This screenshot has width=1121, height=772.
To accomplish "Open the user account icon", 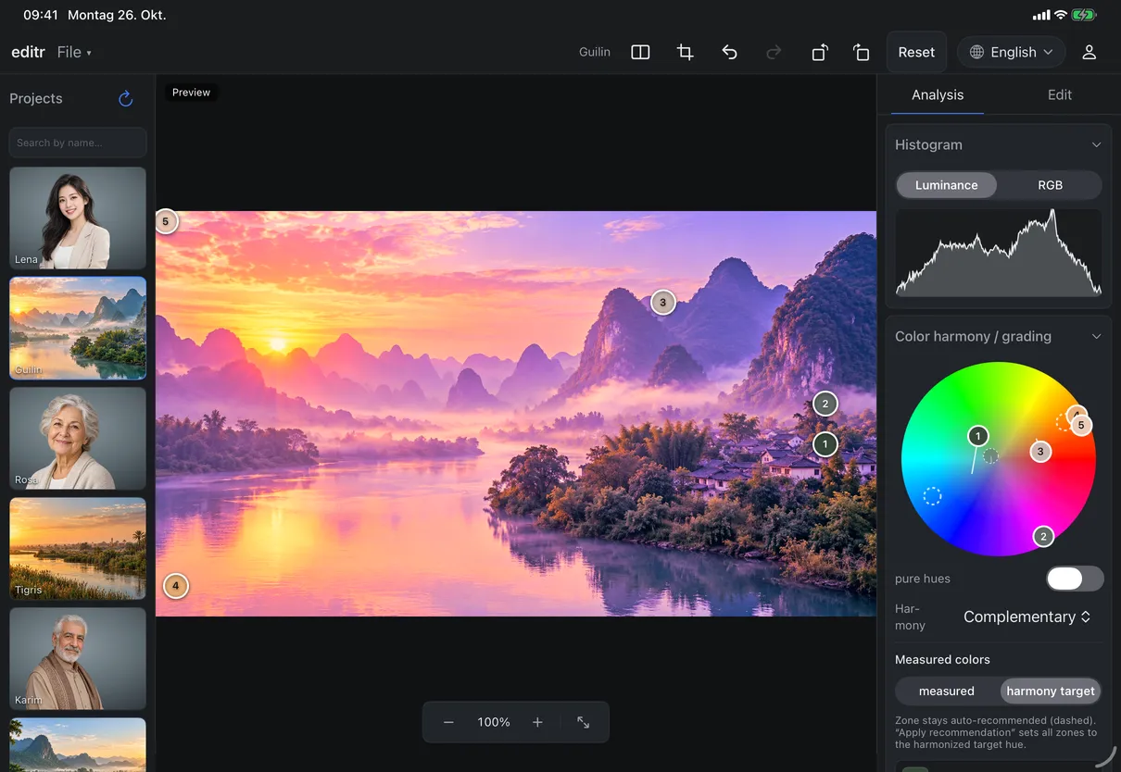I will click(1090, 53).
